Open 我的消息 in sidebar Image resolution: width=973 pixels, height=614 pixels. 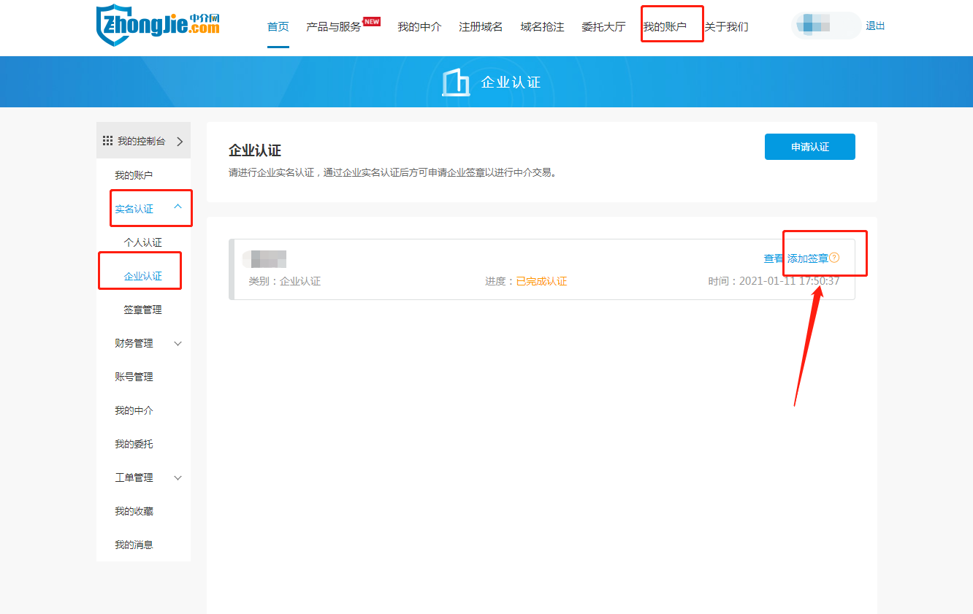click(x=134, y=545)
